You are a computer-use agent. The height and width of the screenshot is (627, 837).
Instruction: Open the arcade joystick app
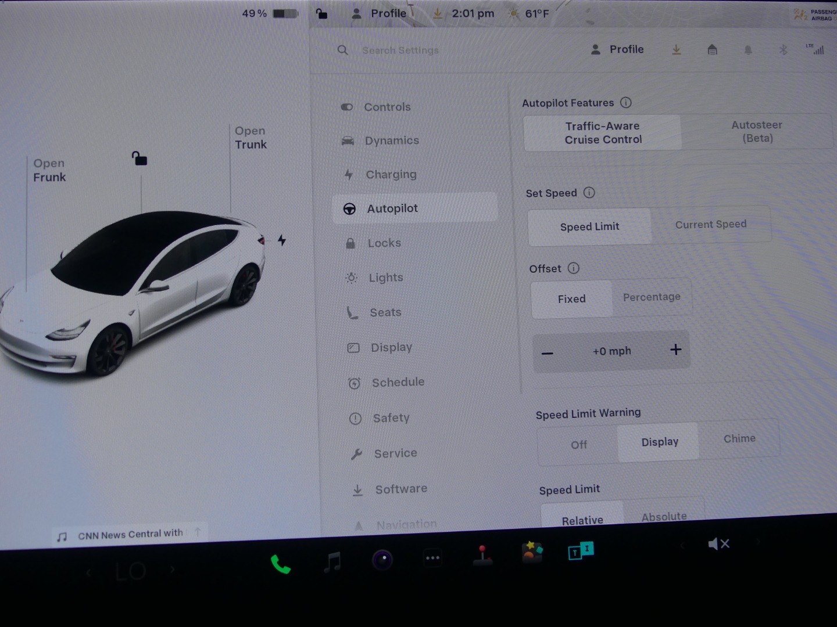point(482,555)
